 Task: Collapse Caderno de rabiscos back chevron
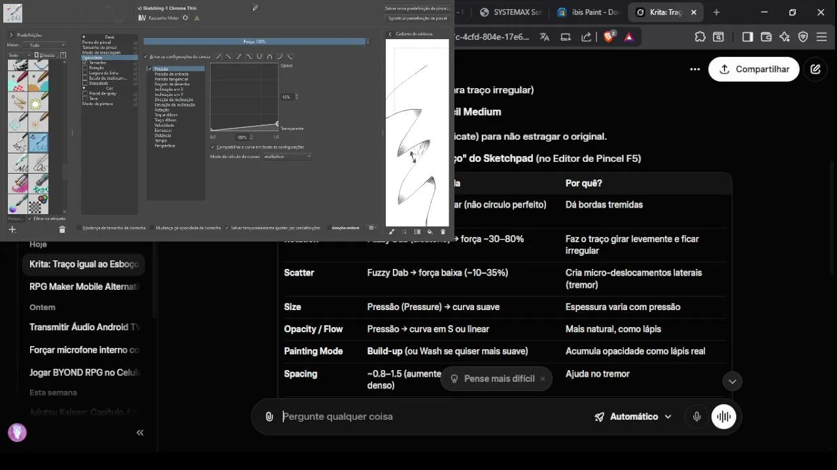click(390, 34)
